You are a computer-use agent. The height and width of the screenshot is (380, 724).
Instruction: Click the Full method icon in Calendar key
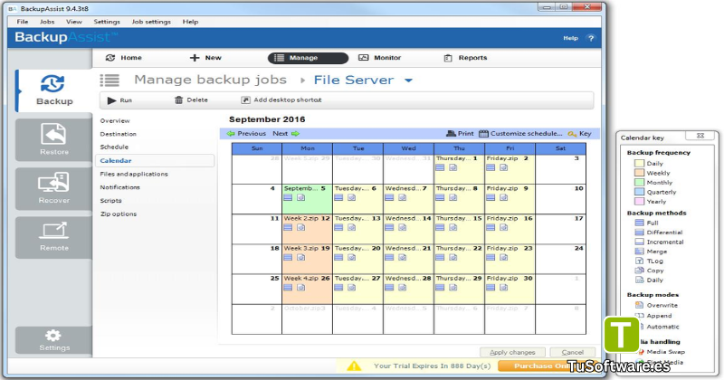(640, 223)
